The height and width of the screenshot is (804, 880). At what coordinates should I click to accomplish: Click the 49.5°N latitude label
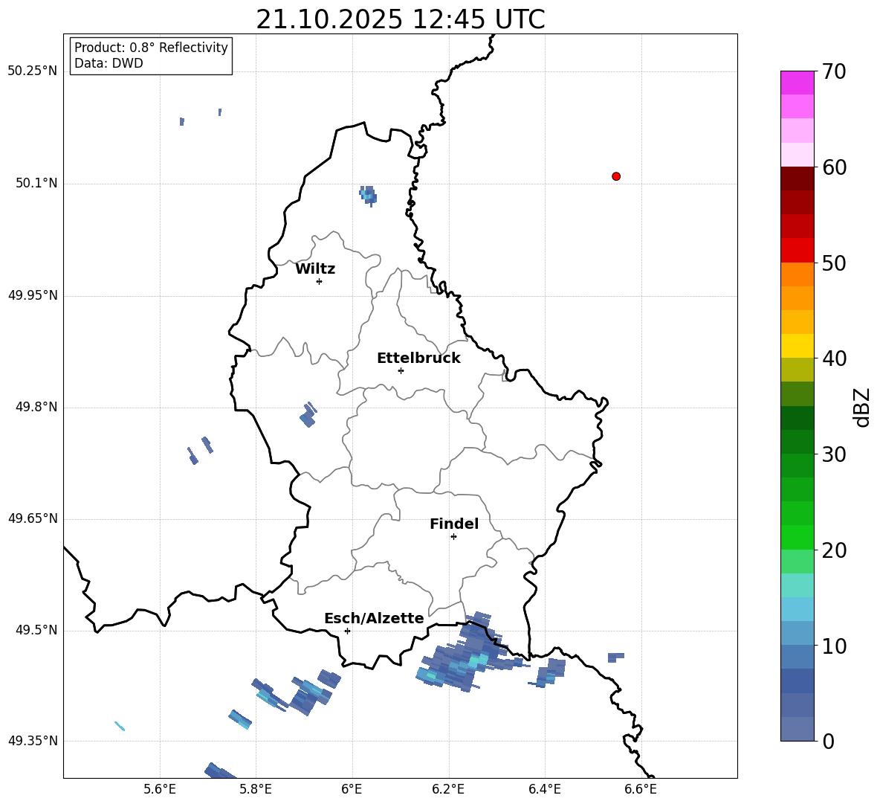click(x=36, y=629)
